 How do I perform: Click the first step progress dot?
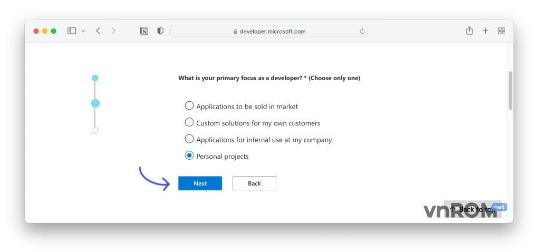click(x=95, y=78)
